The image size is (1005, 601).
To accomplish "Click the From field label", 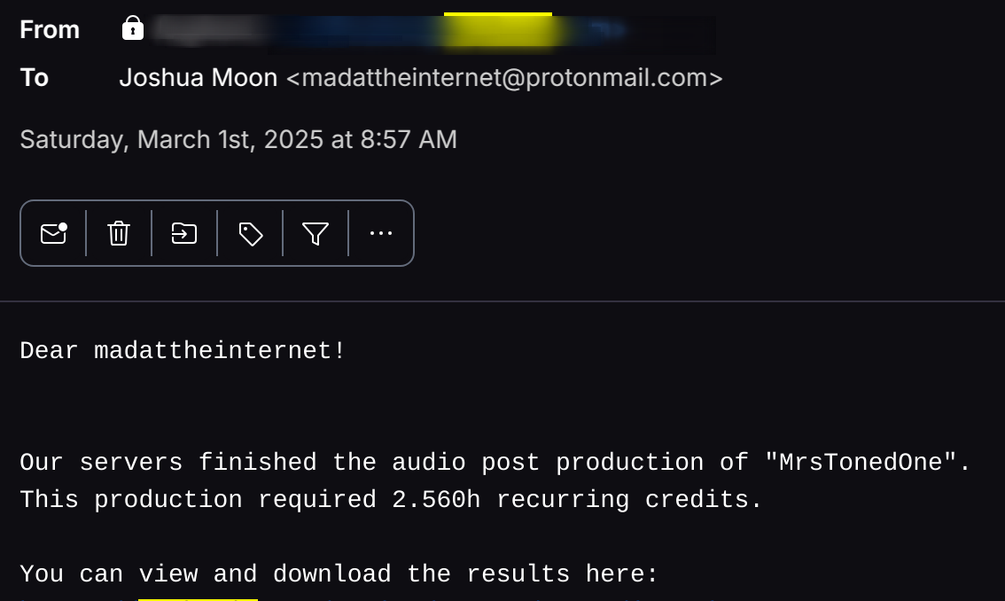I will tap(50, 30).
